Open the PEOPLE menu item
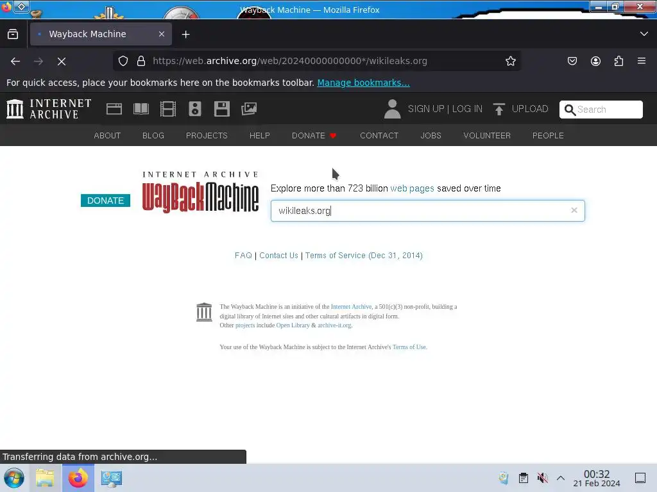This screenshot has height=492, width=657. 548,136
